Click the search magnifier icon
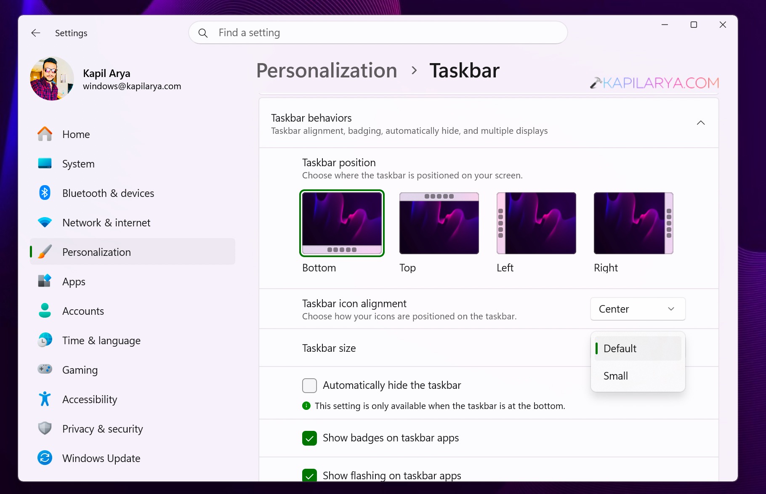 coord(203,33)
